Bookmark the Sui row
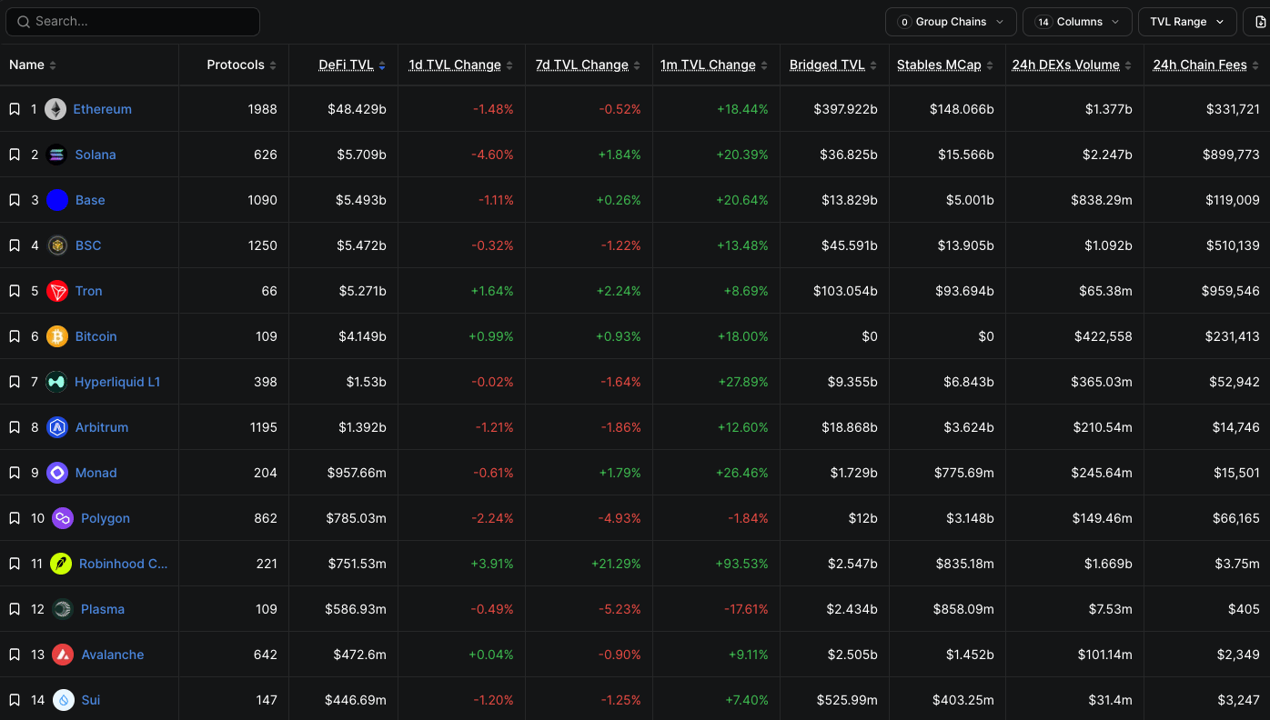1270x720 pixels. (15, 700)
